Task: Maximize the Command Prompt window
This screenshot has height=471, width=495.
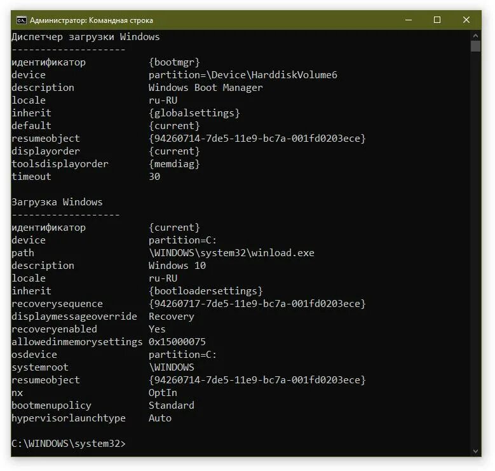Action: [437, 20]
